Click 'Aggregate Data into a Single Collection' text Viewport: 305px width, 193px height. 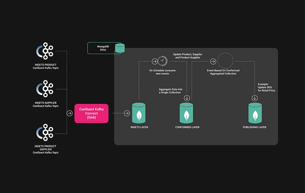(170, 91)
